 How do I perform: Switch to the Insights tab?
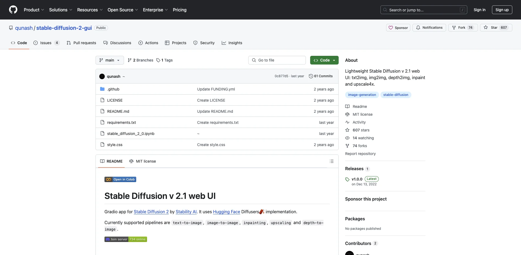coord(232,43)
